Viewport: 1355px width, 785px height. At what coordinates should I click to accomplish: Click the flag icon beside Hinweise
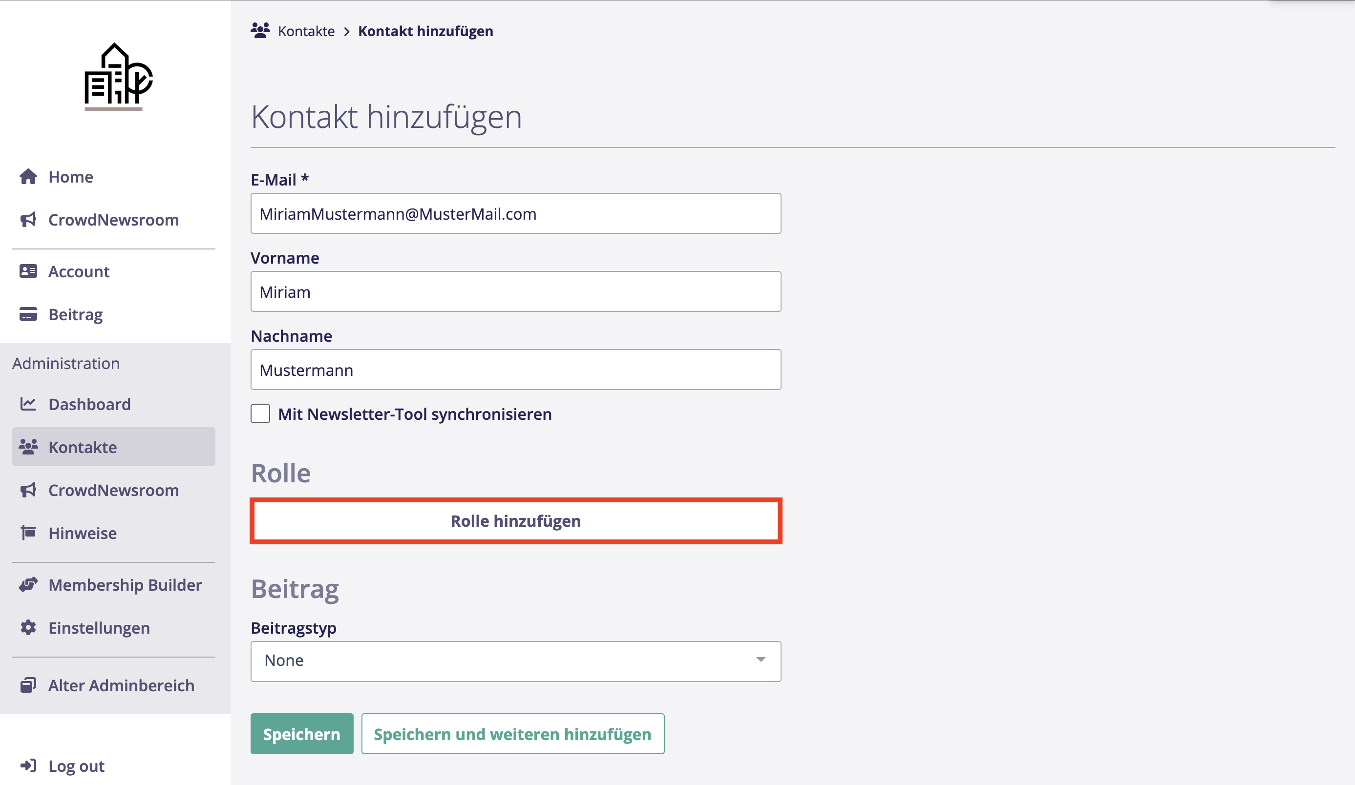pos(28,533)
